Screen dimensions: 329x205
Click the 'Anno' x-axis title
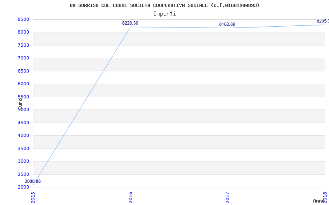tap(319, 201)
